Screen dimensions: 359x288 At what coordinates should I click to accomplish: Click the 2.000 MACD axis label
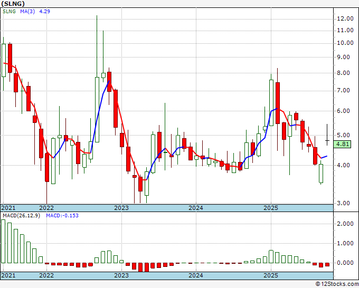[345, 224]
